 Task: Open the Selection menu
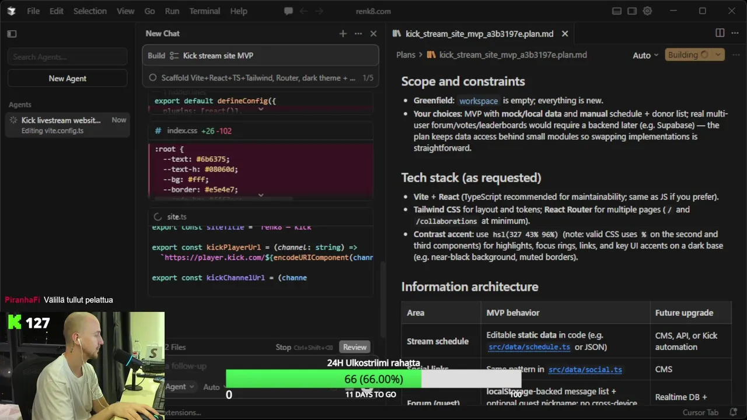coord(90,11)
